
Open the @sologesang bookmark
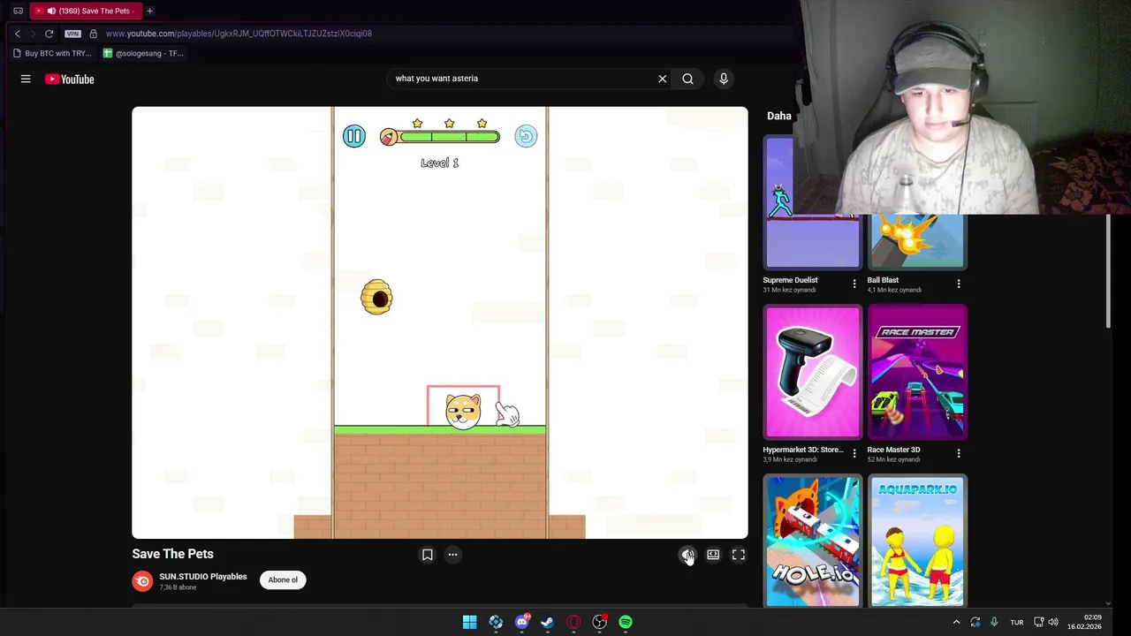pos(143,53)
